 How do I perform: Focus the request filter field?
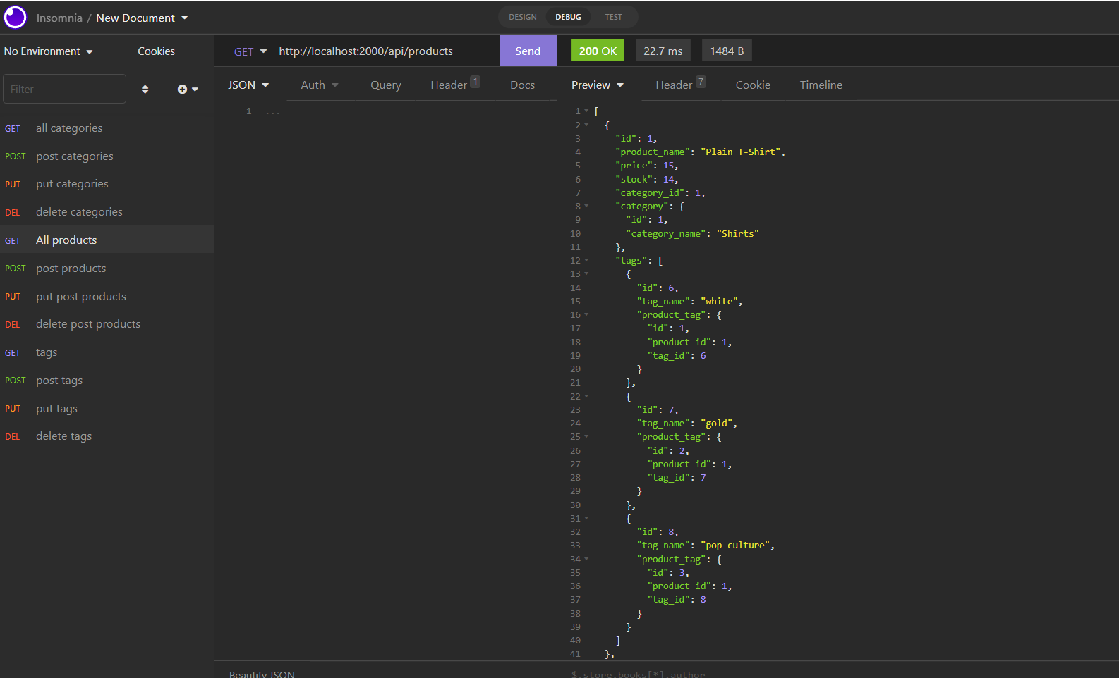tap(64, 89)
